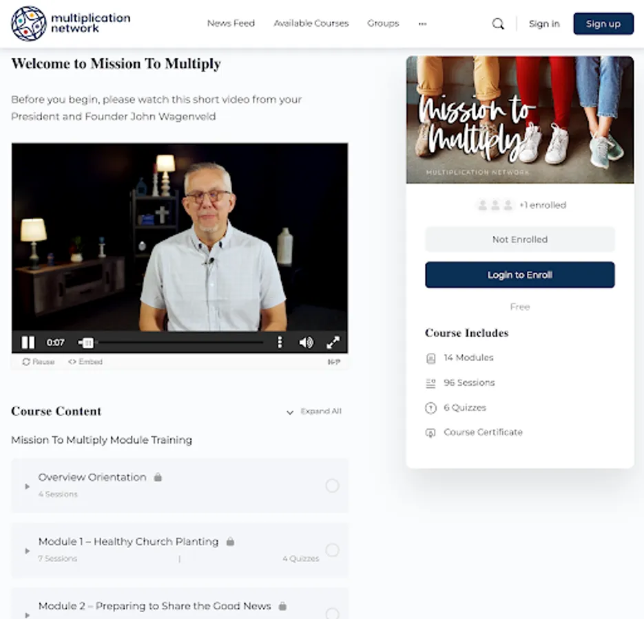Expand Module 2 section arrow
Image resolution: width=644 pixels, height=619 pixels.
tap(27, 615)
